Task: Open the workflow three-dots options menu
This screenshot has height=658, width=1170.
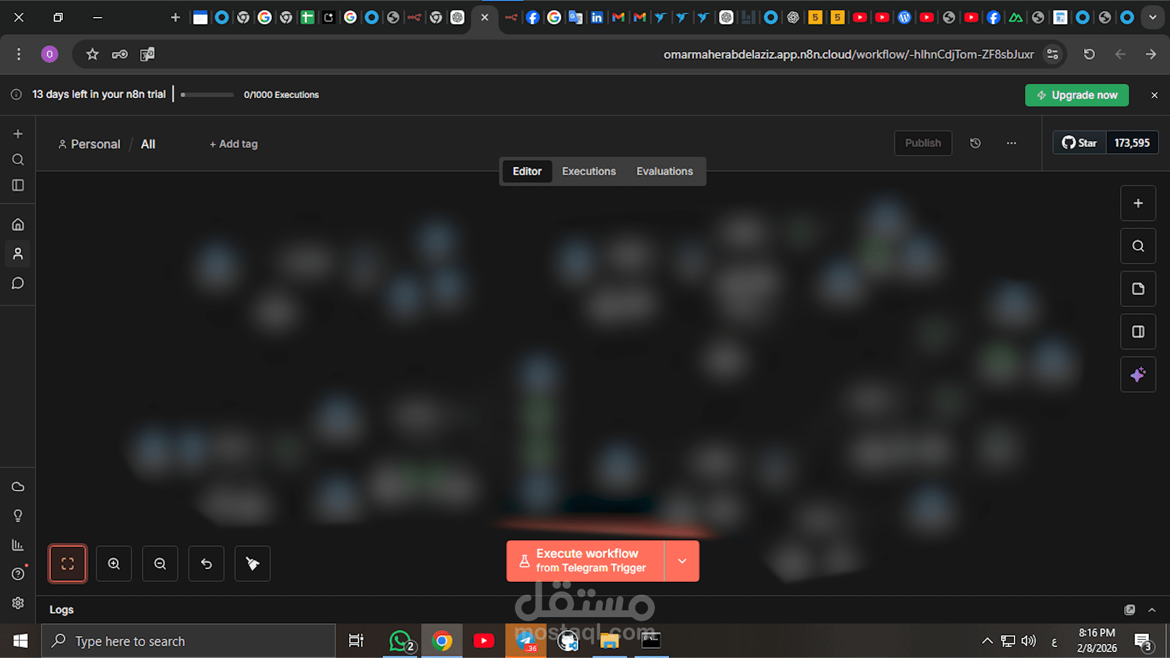Action: [1012, 143]
